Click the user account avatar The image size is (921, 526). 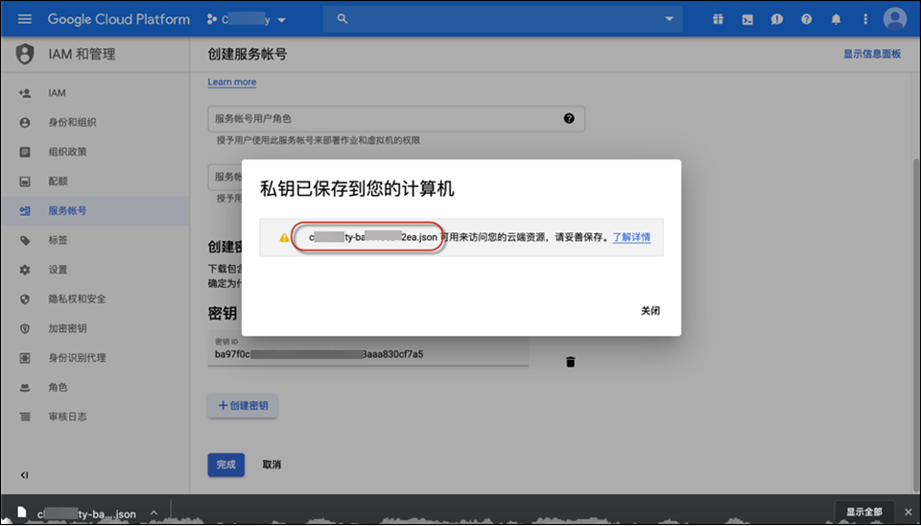pyautogui.click(x=895, y=19)
